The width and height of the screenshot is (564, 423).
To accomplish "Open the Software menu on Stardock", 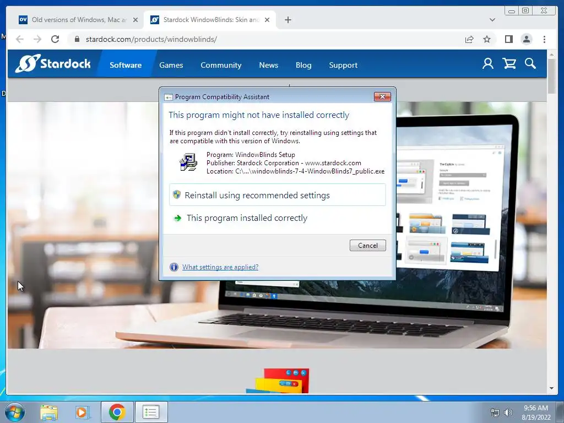I will (x=126, y=65).
